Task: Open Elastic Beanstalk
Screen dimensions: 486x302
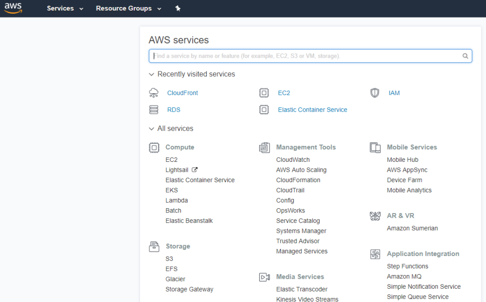Action: click(x=189, y=221)
